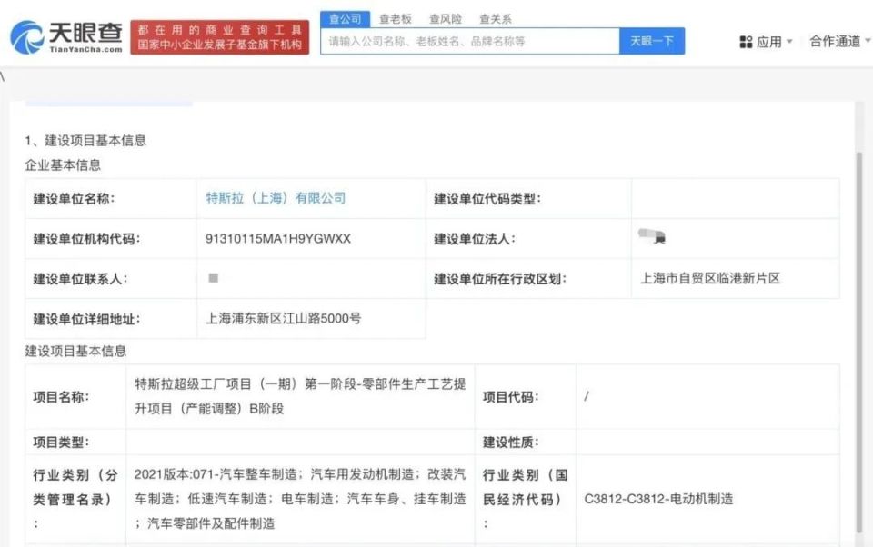Expand the 应用 dropdown arrow

789,42
